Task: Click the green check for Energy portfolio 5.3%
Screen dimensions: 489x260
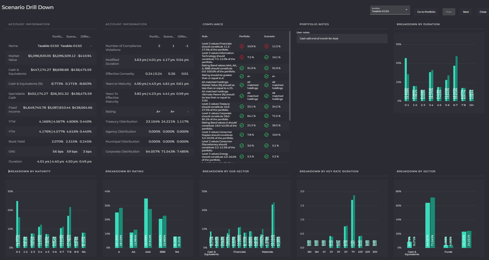Action: (242, 156)
